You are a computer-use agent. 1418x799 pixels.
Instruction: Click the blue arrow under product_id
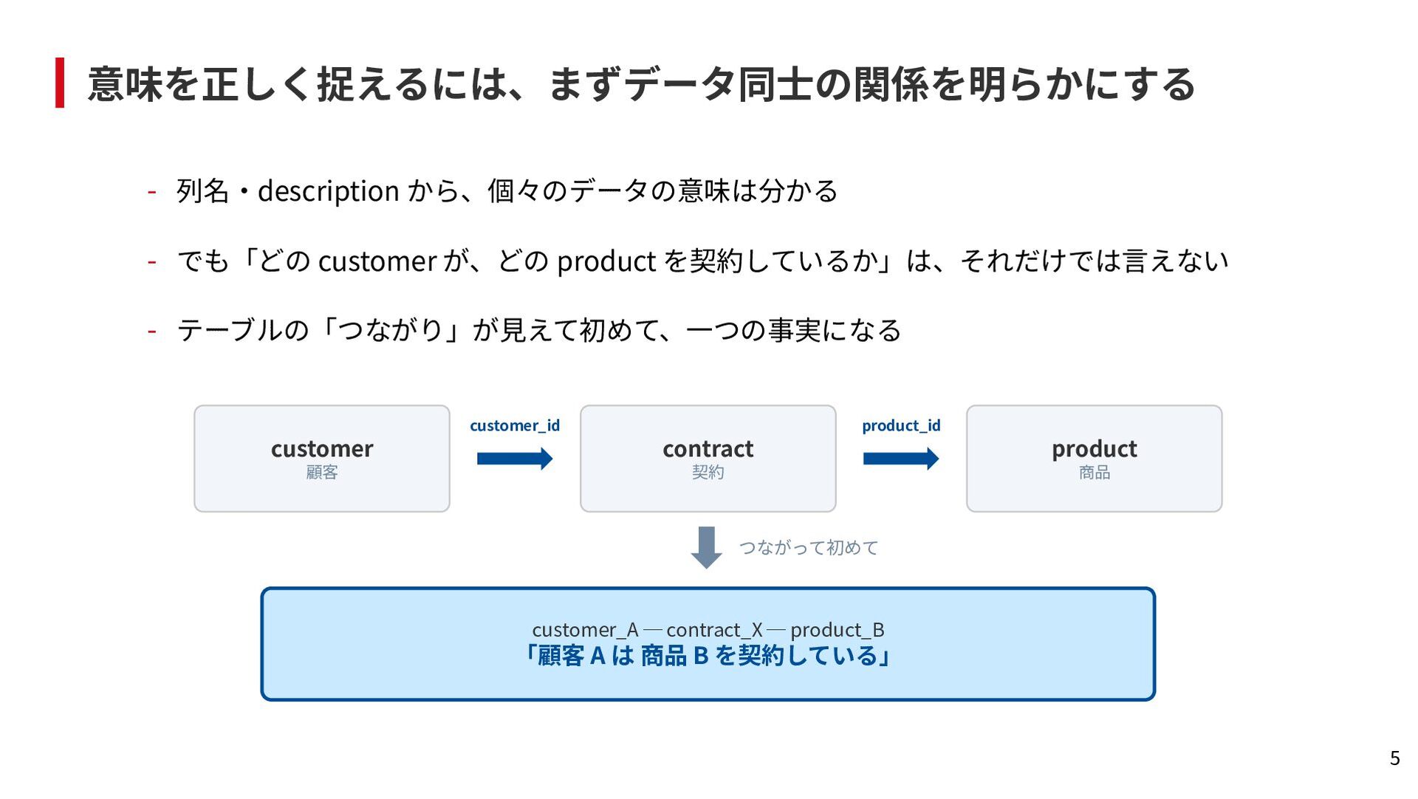pos(901,459)
